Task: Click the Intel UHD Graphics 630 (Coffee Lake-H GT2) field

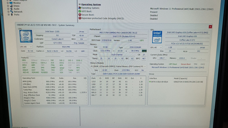Action: coord(187,32)
